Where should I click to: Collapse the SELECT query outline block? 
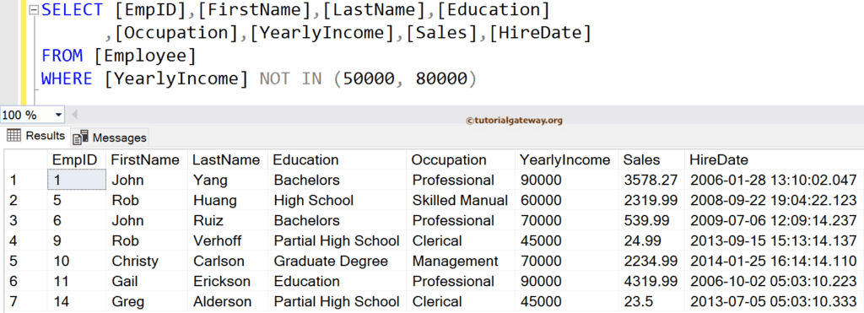pos(34,10)
